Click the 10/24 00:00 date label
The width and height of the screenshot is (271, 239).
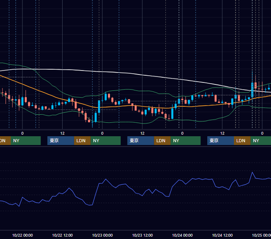click(183, 235)
